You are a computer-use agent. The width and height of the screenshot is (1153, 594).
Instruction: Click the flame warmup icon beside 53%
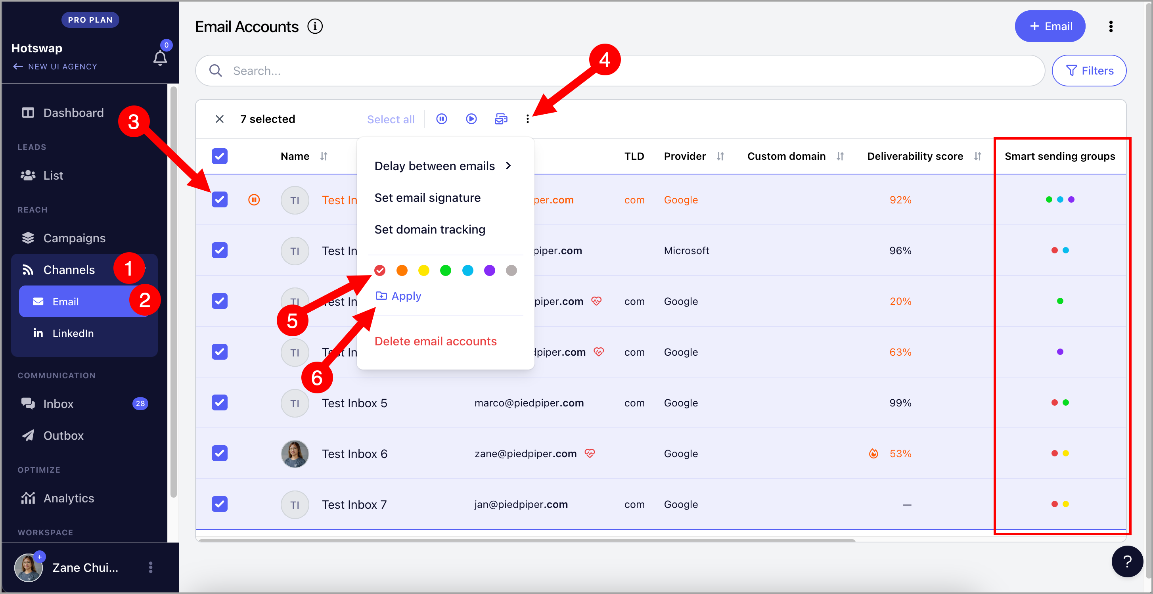click(x=873, y=454)
